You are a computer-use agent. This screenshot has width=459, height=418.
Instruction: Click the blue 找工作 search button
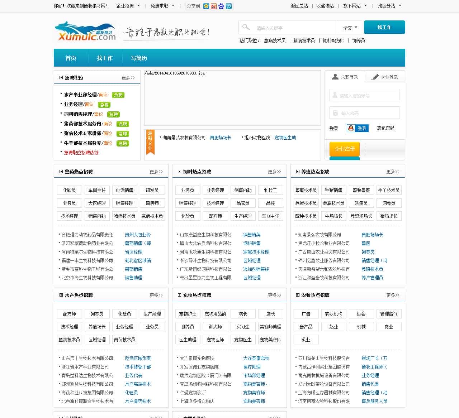(x=384, y=27)
